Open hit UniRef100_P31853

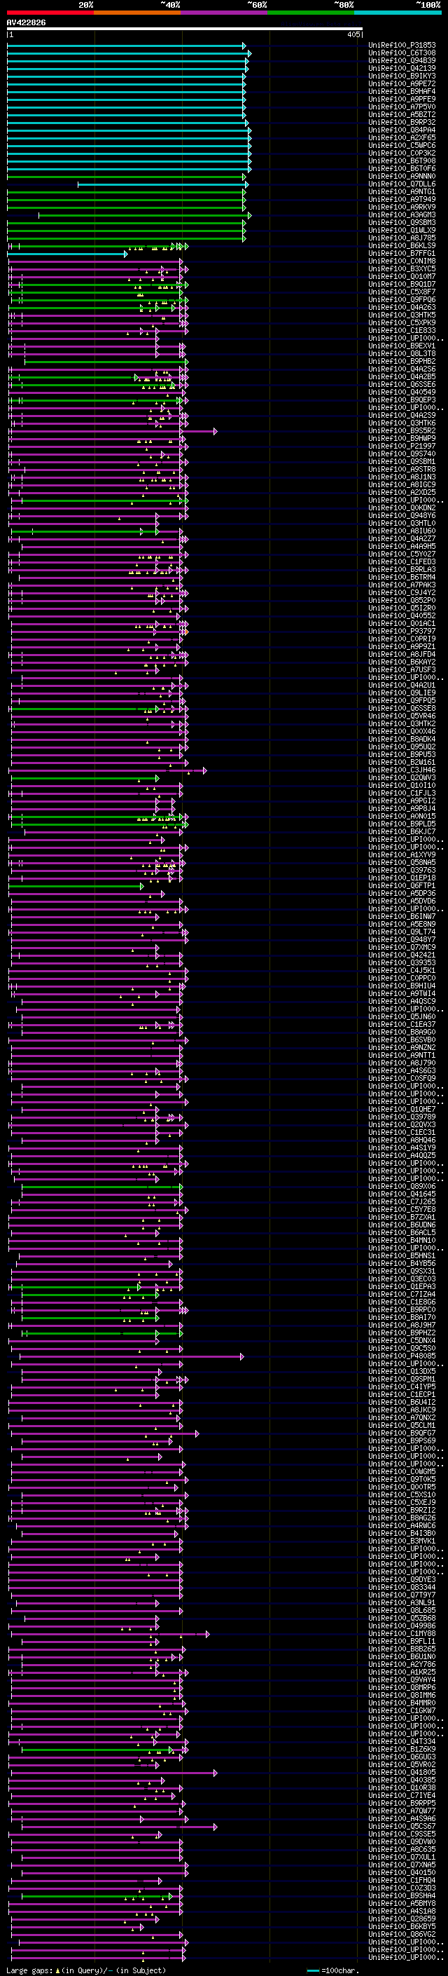[402, 46]
